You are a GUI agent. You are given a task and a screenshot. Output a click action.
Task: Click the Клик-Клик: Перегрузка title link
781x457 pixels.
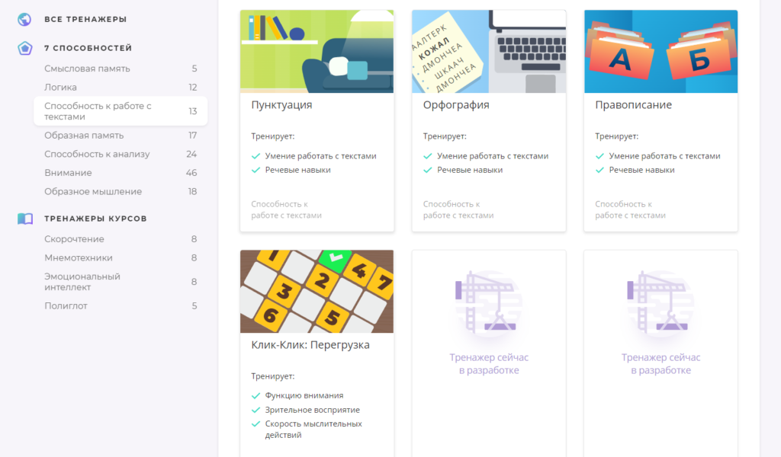(310, 345)
